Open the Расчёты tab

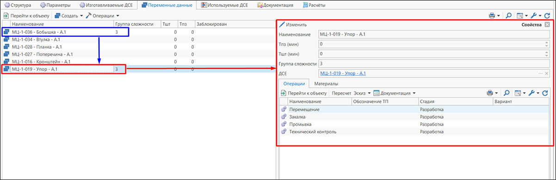[314, 5]
